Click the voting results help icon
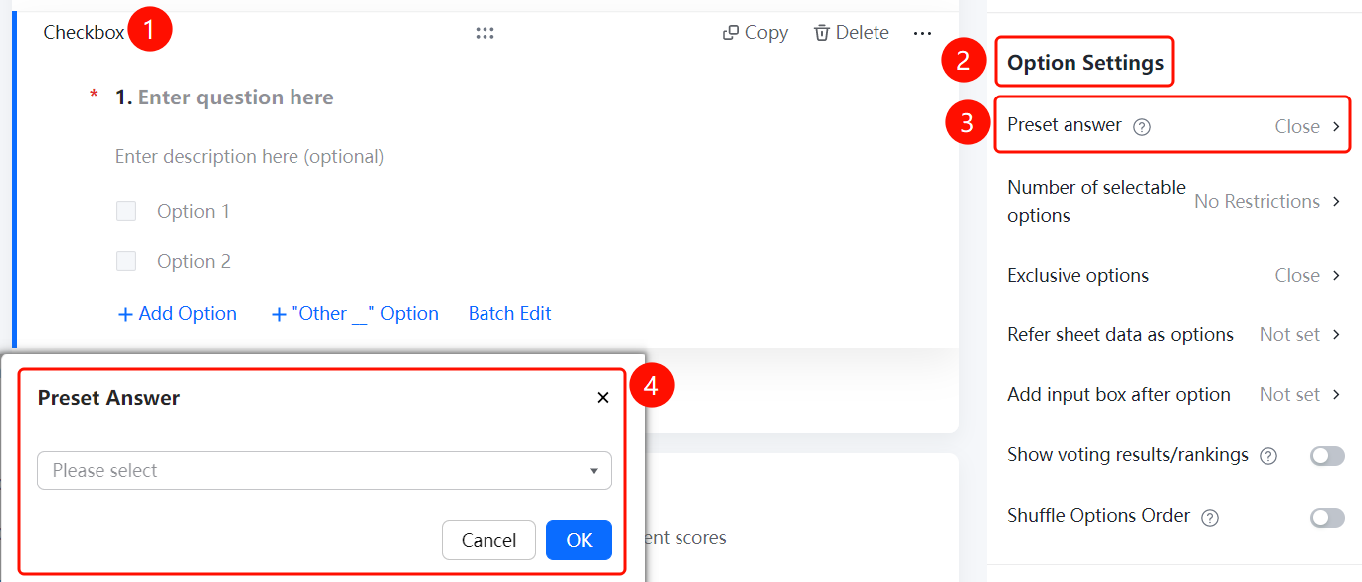The height and width of the screenshot is (582, 1362). tap(1268, 456)
